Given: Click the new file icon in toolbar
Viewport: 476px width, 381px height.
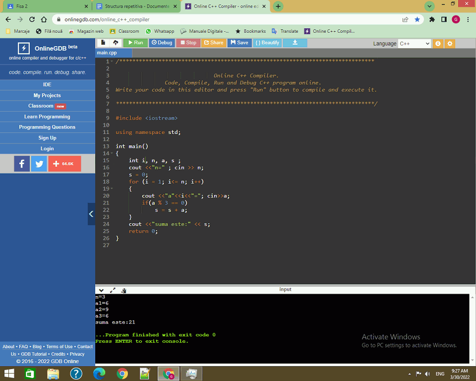Looking at the screenshot, I should point(103,43).
